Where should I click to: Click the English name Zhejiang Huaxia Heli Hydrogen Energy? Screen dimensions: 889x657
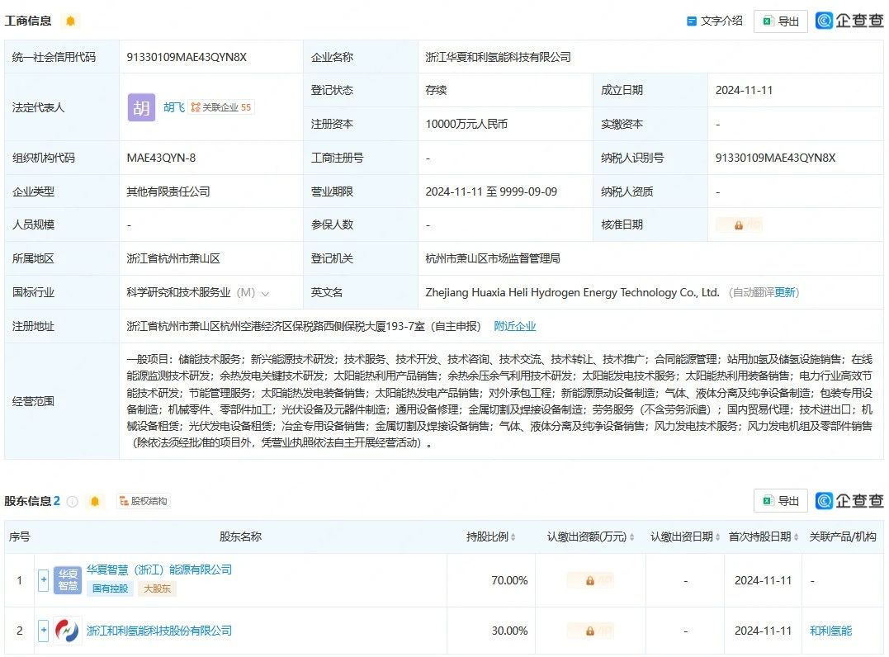point(572,292)
